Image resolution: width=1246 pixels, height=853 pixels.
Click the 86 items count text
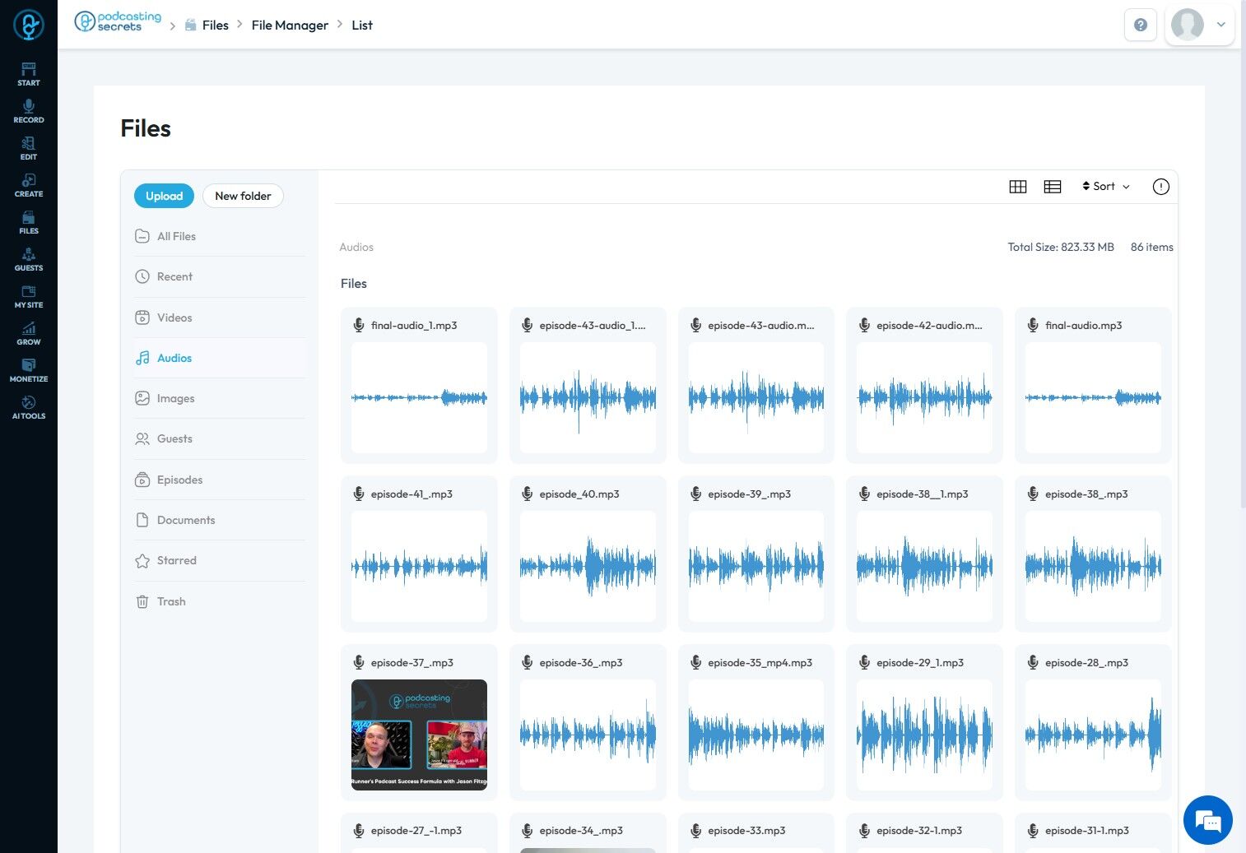tap(1151, 247)
